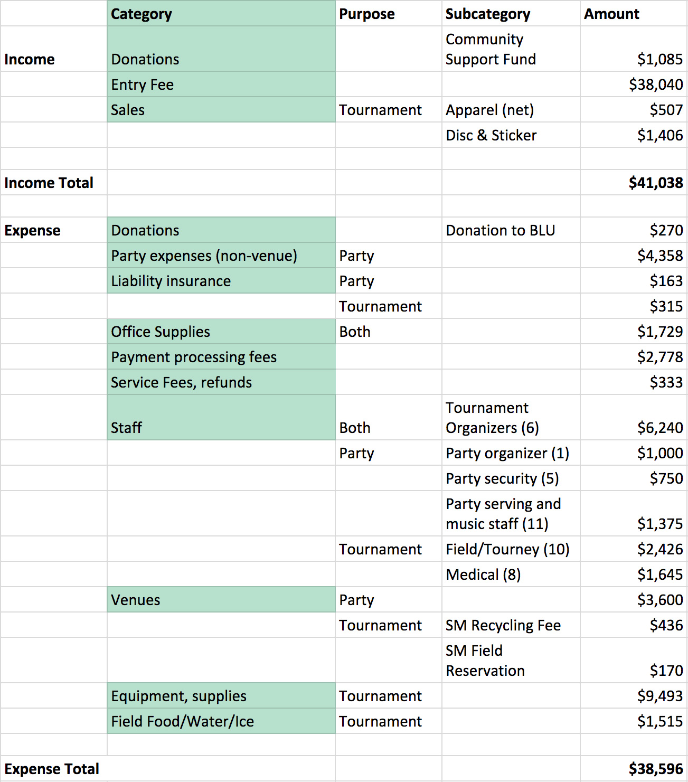The image size is (688, 782).
Task: Select the Purpose header cell
Action: [388, 14]
